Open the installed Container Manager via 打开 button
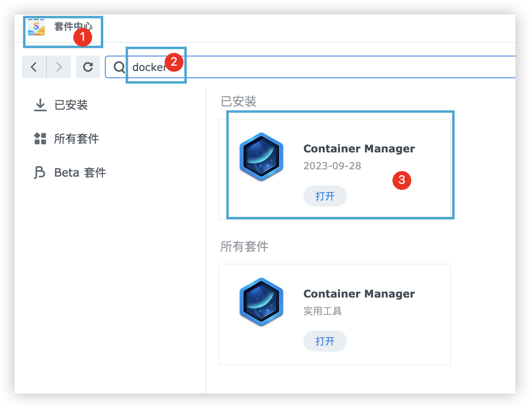 coord(325,196)
